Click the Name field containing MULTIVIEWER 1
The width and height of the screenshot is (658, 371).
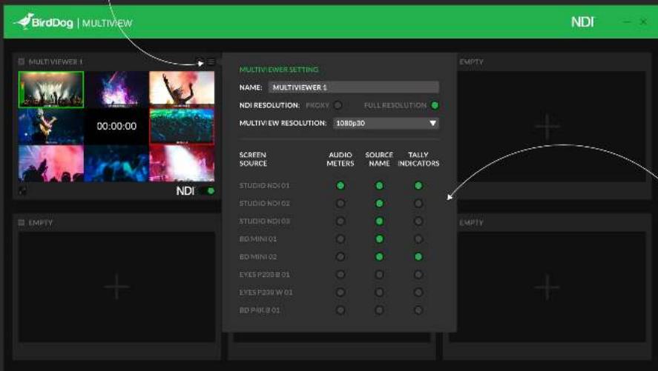point(354,87)
